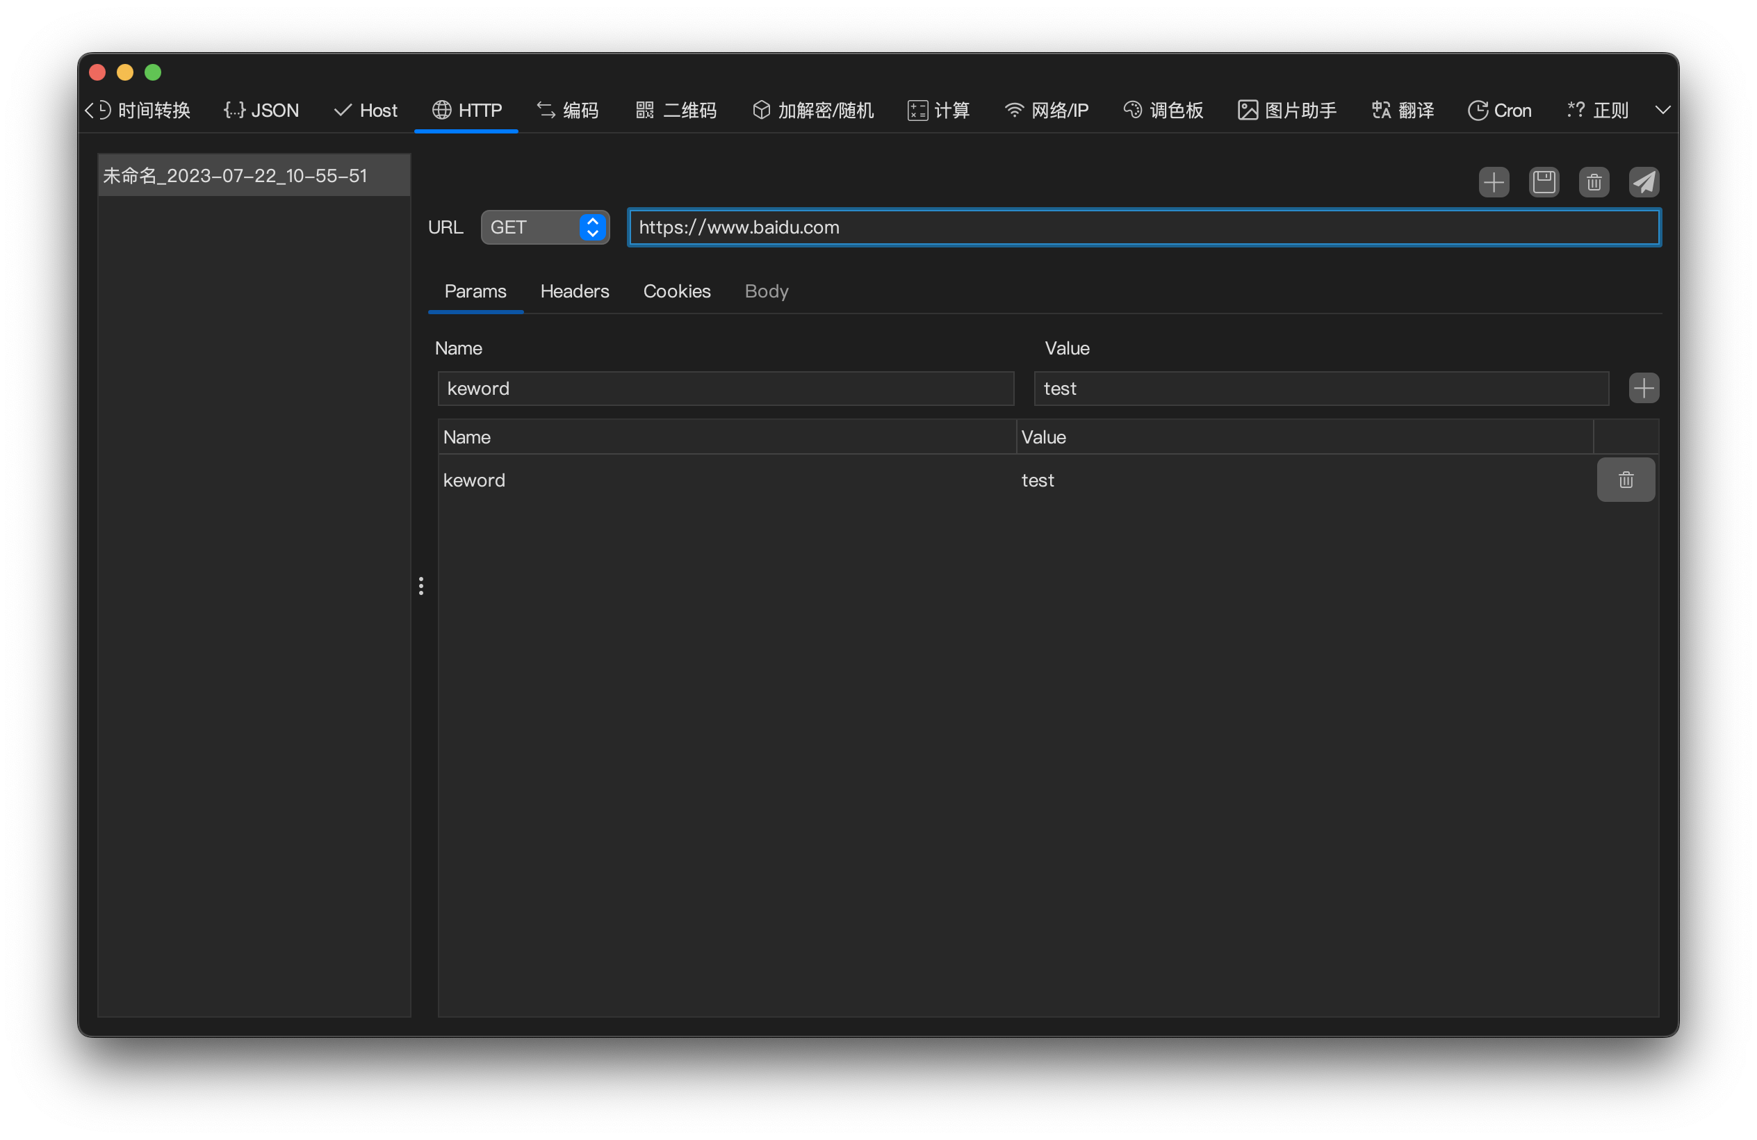
Task: Click the save request floppy disk icon
Action: coord(1544,181)
